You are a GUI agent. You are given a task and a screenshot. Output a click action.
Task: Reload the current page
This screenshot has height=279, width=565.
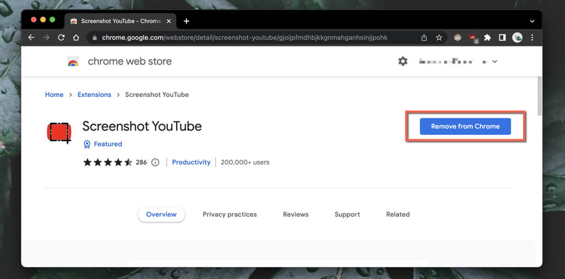61,38
